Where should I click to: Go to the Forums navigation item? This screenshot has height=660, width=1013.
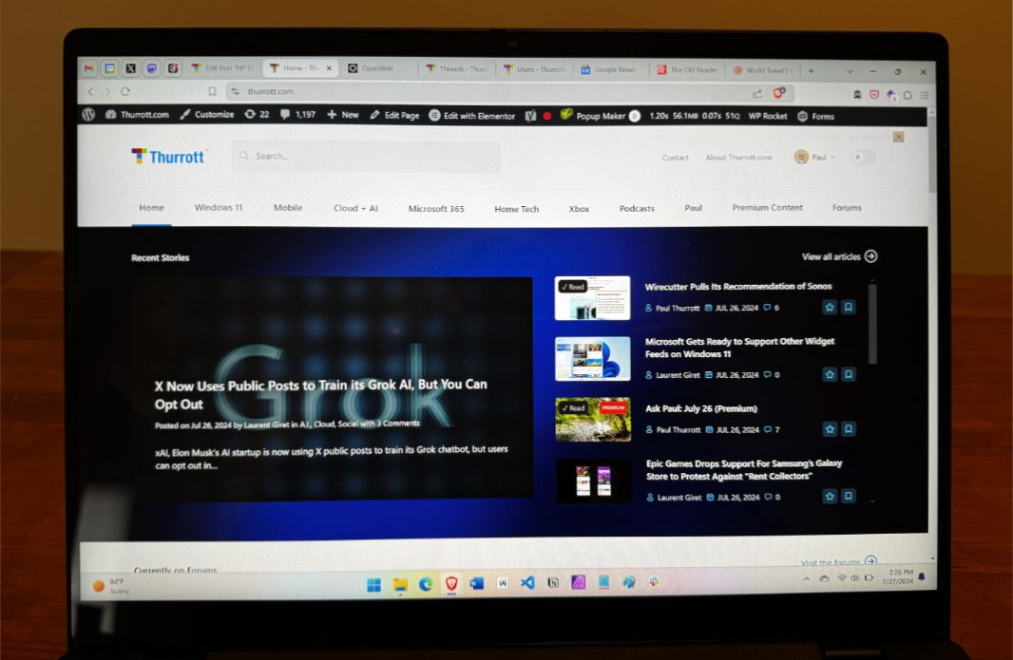pos(847,207)
